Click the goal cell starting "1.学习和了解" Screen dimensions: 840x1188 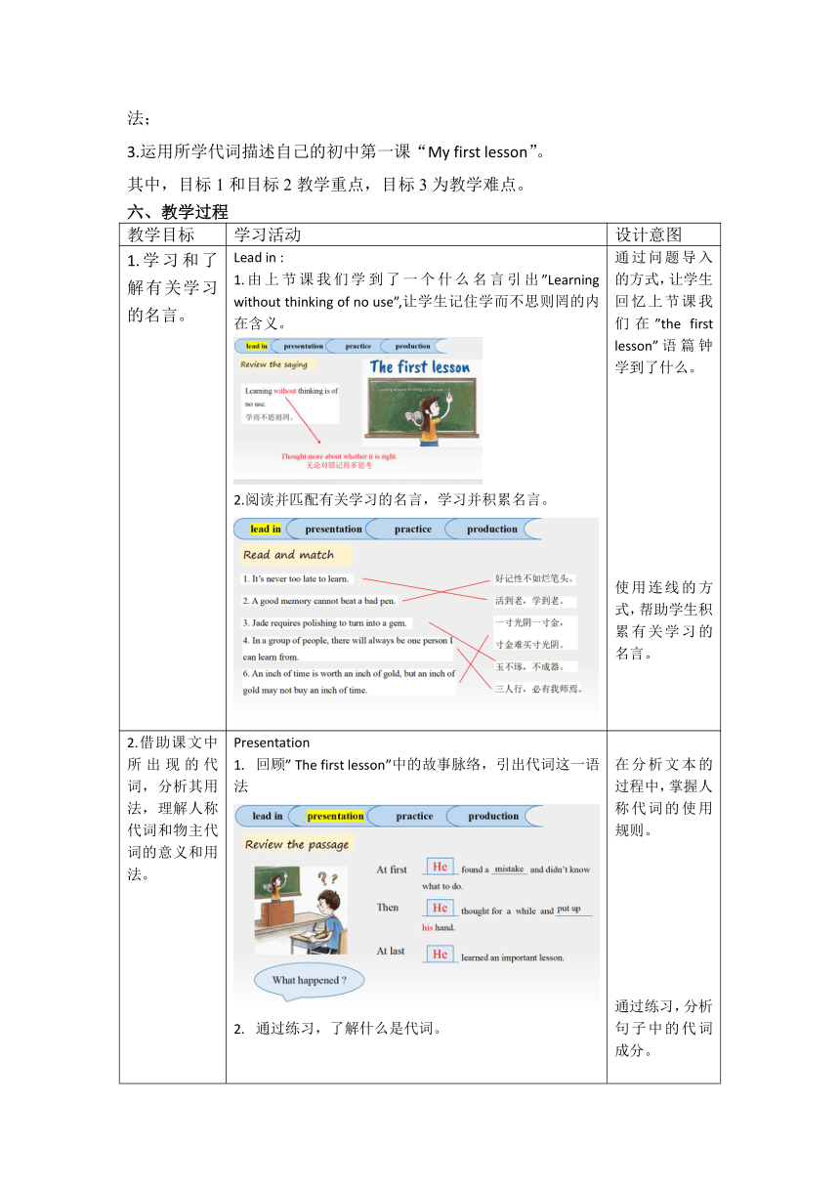click(173, 287)
